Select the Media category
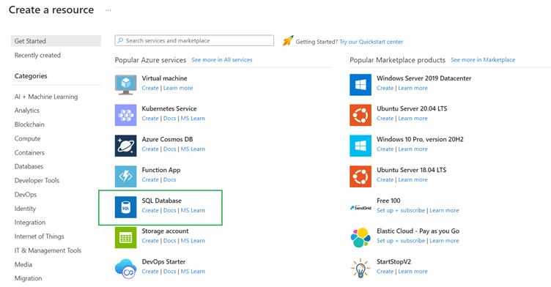Viewport: 551px width, 287px height. tap(23, 264)
